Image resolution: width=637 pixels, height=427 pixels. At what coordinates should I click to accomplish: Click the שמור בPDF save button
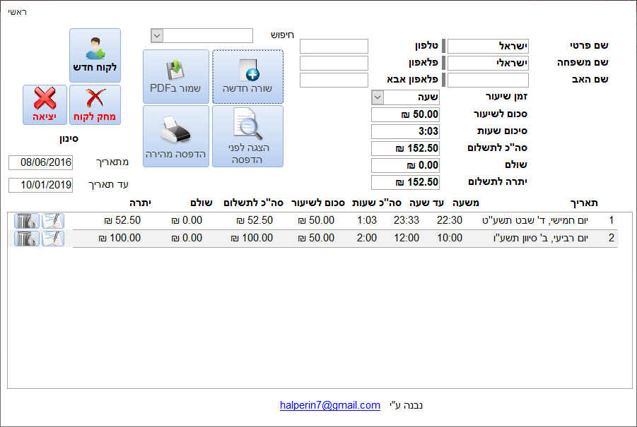tap(176, 77)
